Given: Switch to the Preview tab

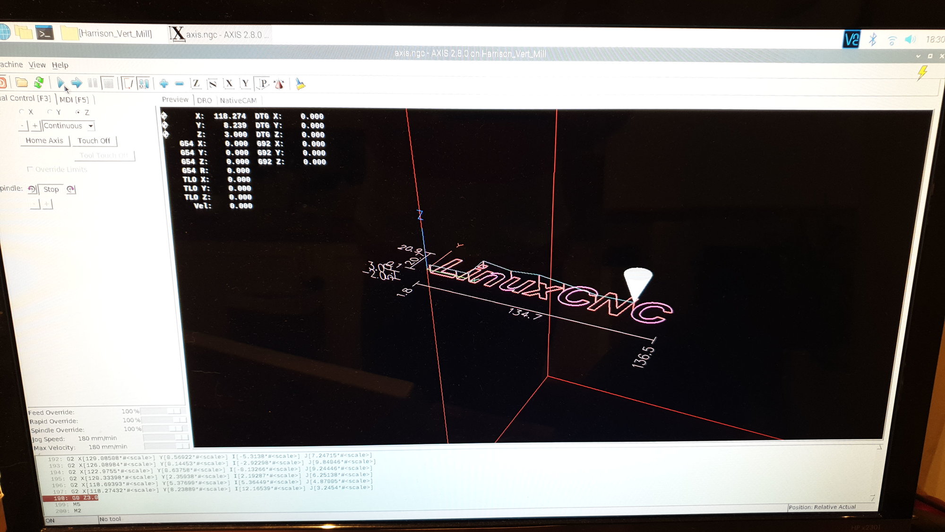Looking at the screenshot, I should click(175, 100).
